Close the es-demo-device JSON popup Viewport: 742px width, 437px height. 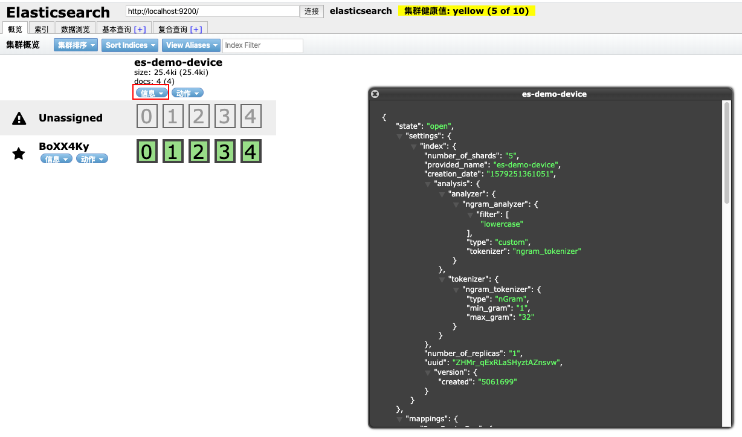[x=375, y=94]
